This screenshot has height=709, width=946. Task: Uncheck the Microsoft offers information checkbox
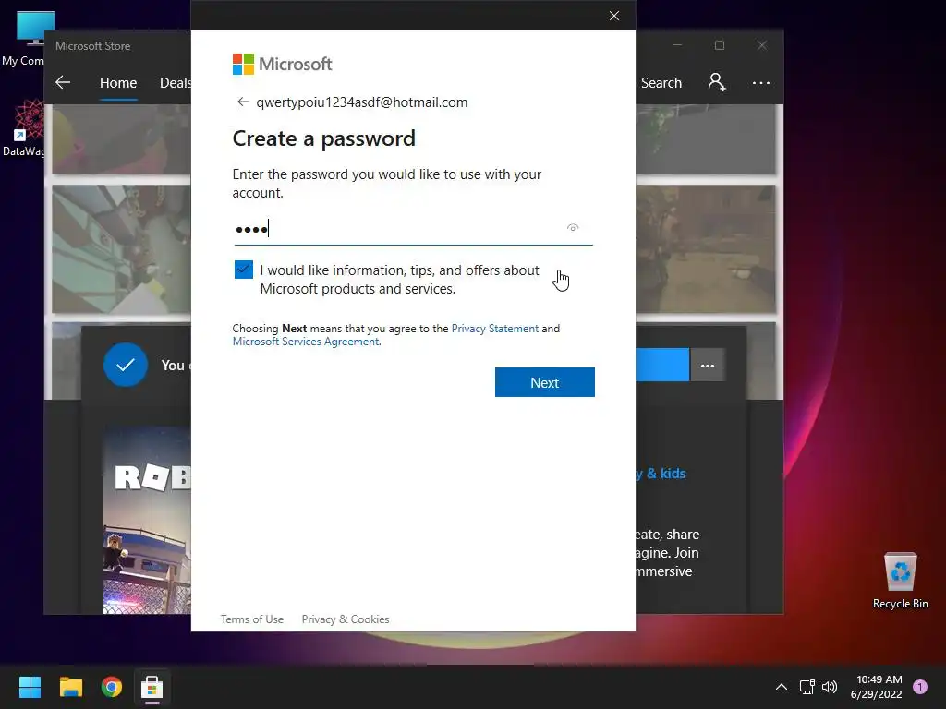(244, 270)
